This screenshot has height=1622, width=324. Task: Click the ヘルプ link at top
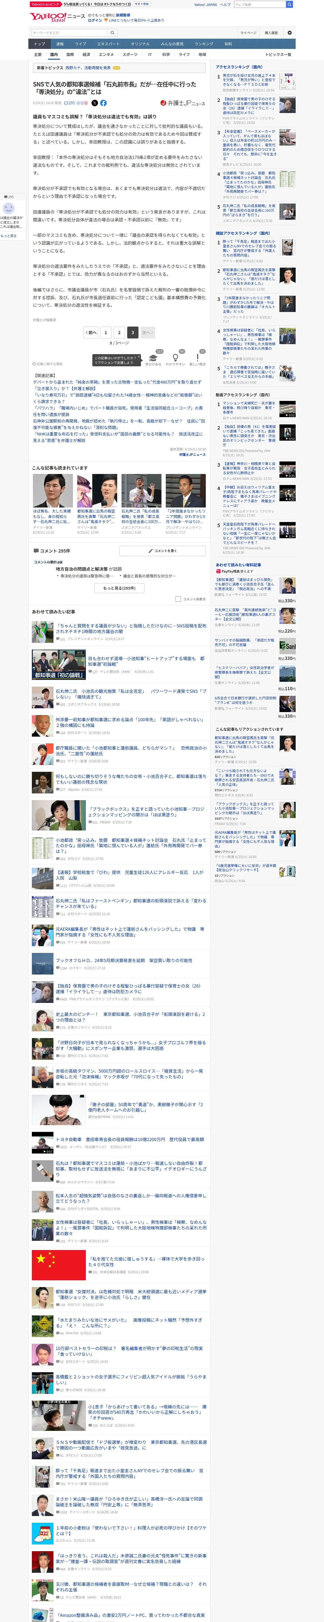(x=225, y=4)
